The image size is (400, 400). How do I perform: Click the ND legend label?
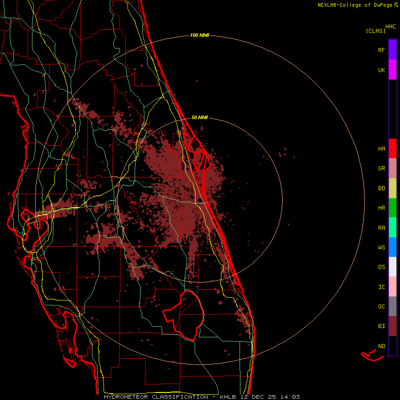tap(381, 346)
